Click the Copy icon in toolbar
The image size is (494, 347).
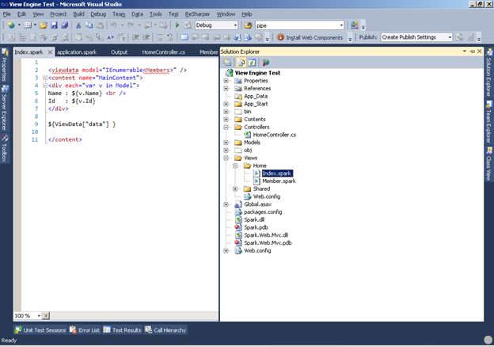point(89,25)
